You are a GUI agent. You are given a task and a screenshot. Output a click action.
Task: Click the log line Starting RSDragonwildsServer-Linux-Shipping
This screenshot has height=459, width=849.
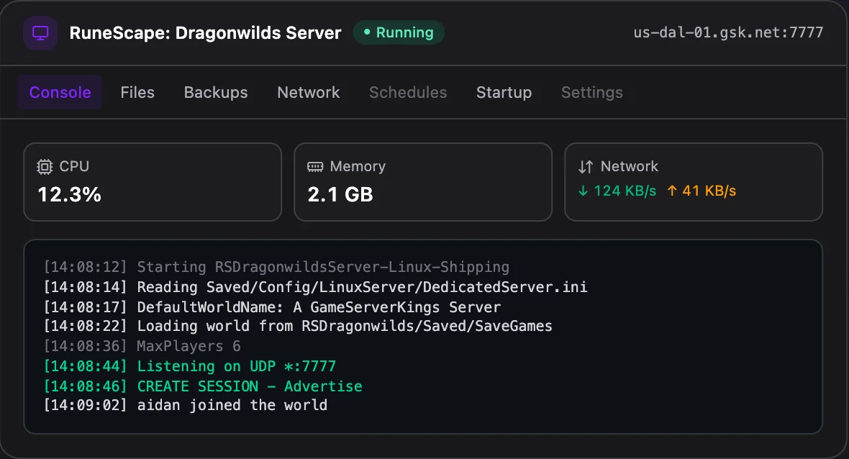[x=277, y=267]
